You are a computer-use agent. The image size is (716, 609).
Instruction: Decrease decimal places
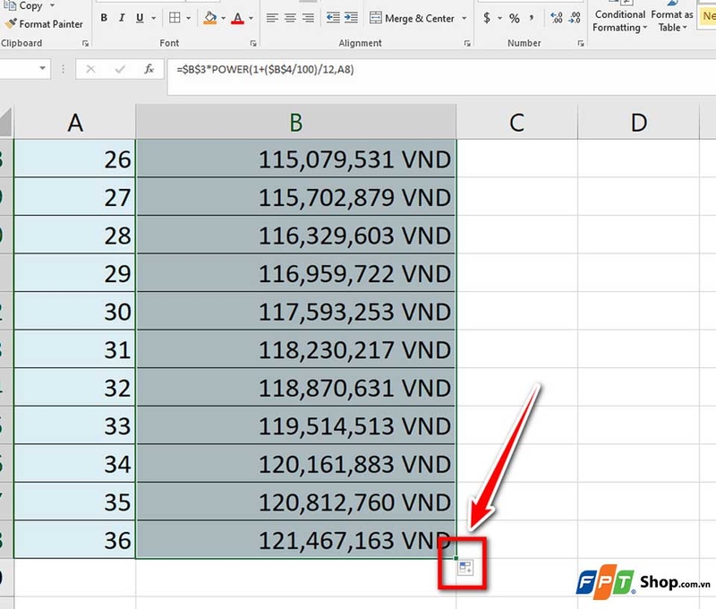(x=574, y=18)
